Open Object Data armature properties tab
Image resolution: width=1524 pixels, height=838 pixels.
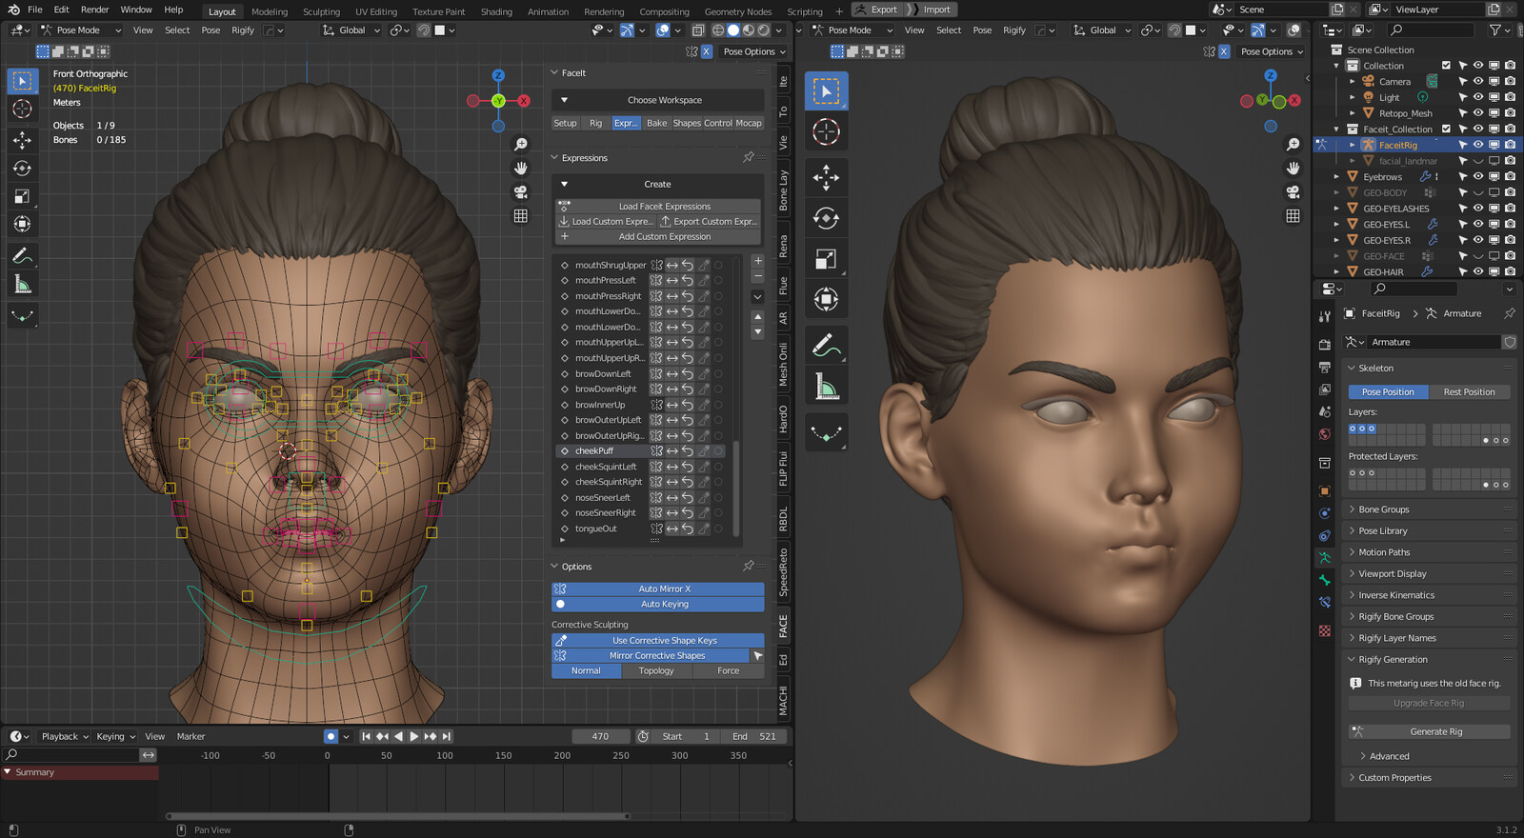pos(1325,557)
